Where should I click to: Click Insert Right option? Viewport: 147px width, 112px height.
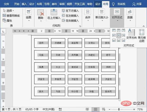coord(70,20)
